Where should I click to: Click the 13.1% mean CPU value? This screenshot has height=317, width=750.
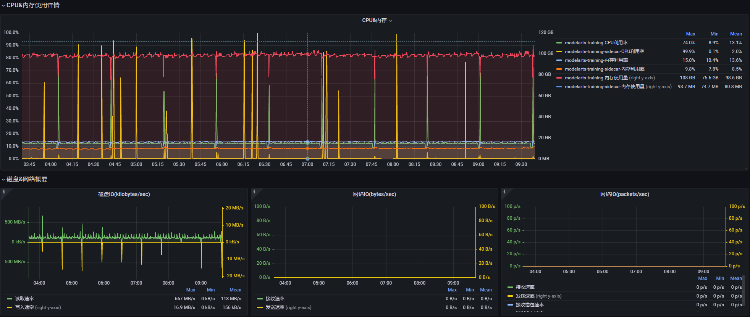pyautogui.click(x=735, y=43)
